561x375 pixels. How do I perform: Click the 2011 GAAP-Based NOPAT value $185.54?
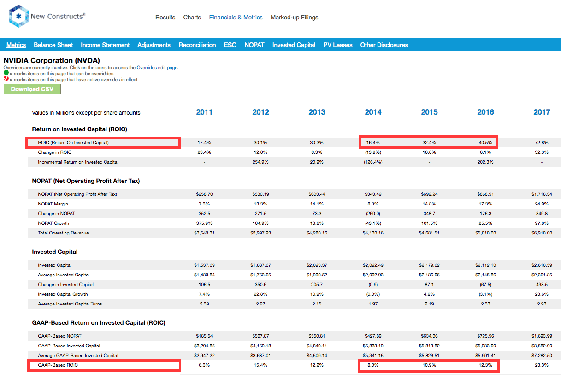(x=204, y=336)
